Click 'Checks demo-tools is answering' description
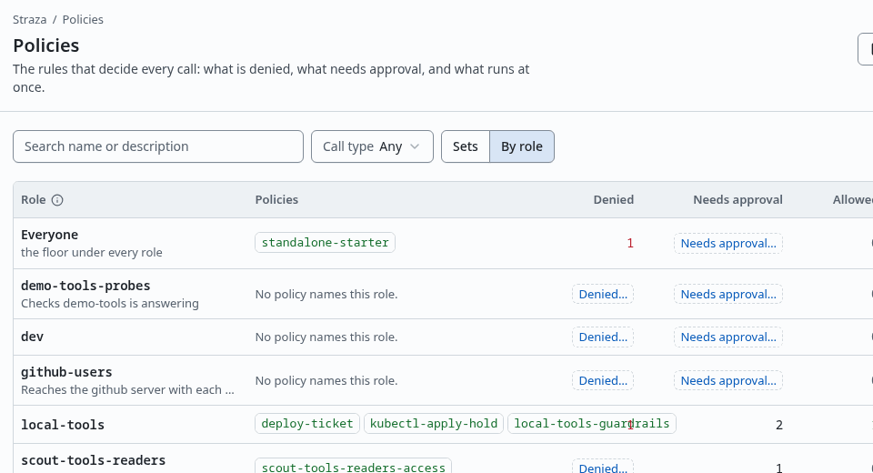Image resolution: width=873 pixels, height=473 pixels. [110, 303]
